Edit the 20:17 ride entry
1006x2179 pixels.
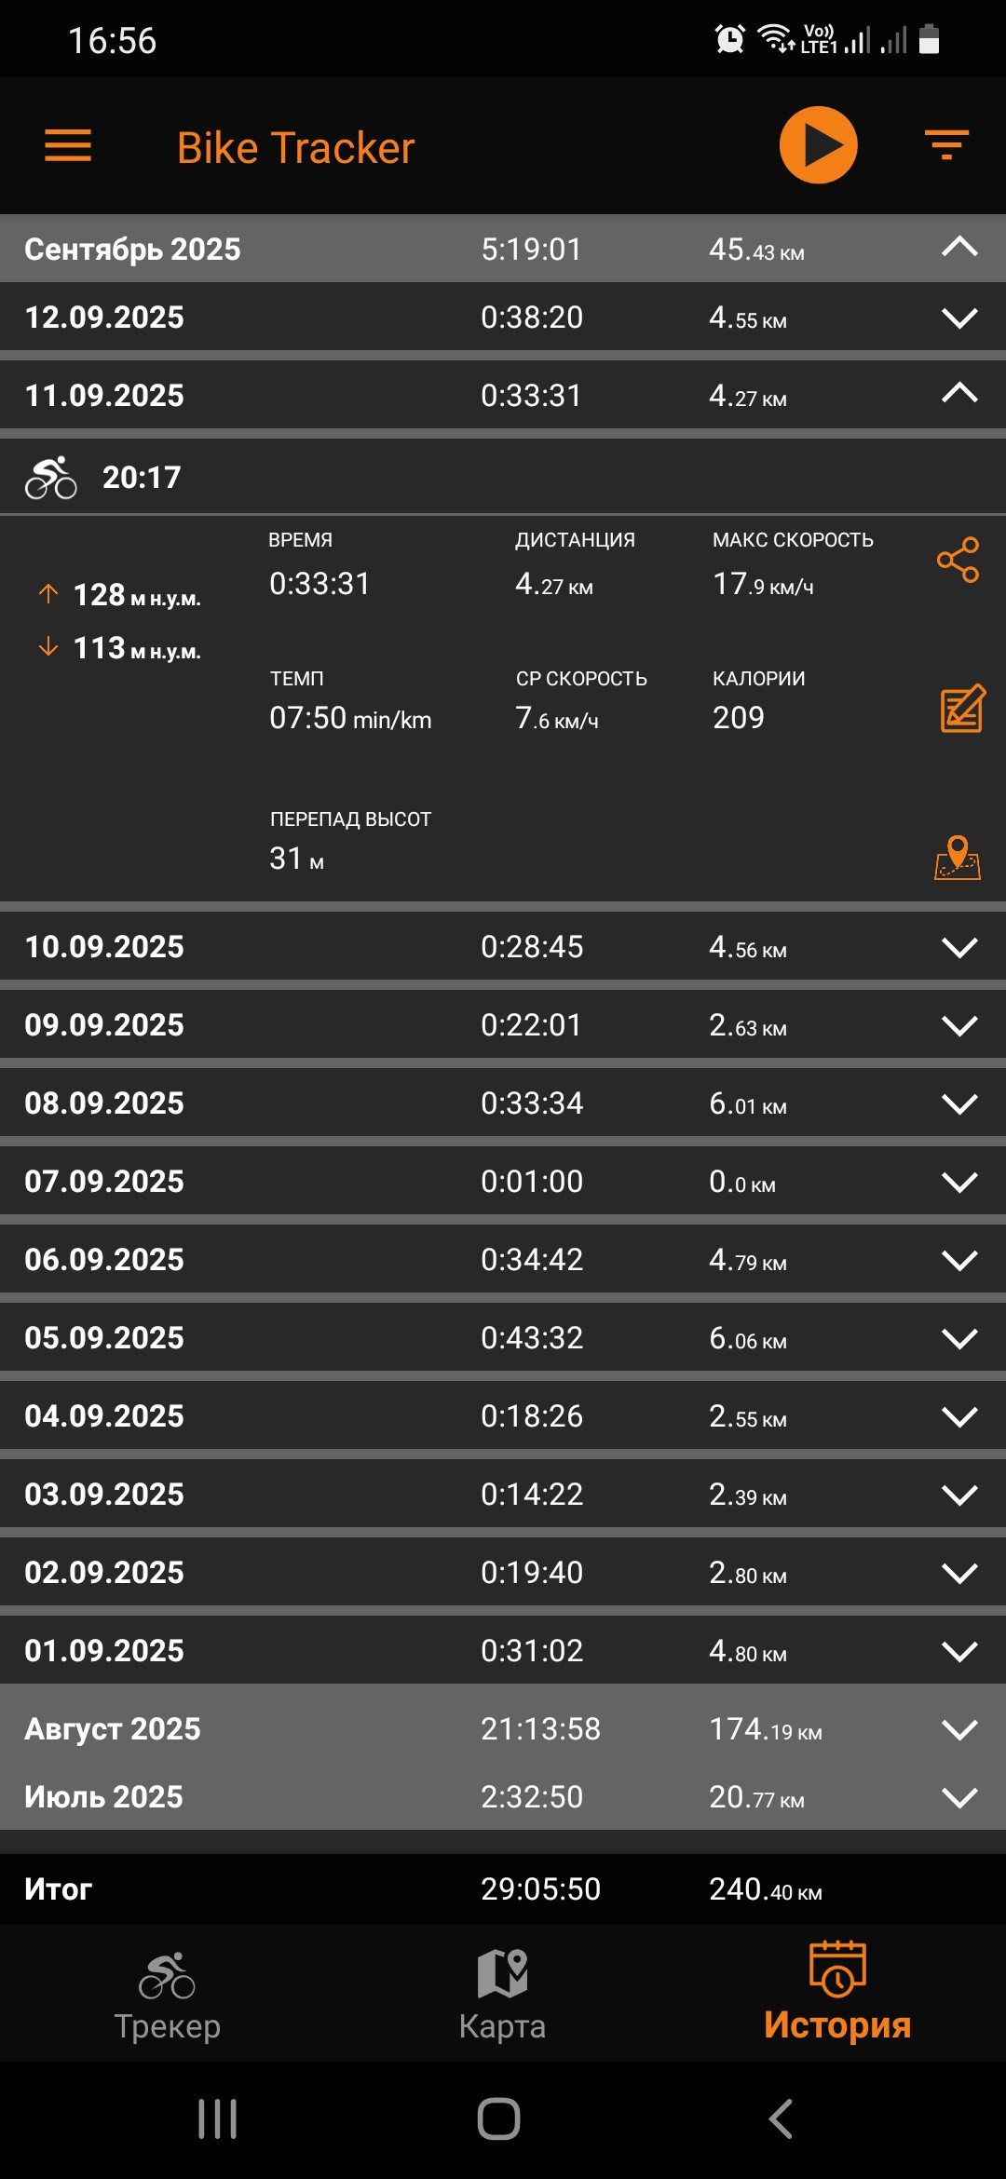click(x=962, y=709)
